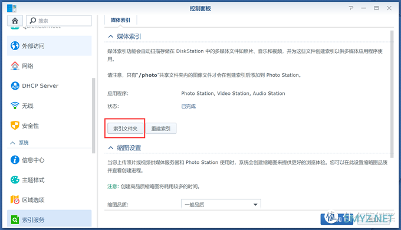
Task: Open the 区域选项 map clock icon
Action: 15,200
